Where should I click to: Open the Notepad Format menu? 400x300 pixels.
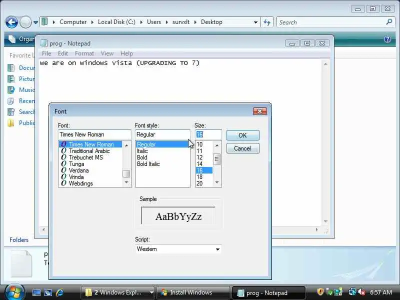point(84,53)
